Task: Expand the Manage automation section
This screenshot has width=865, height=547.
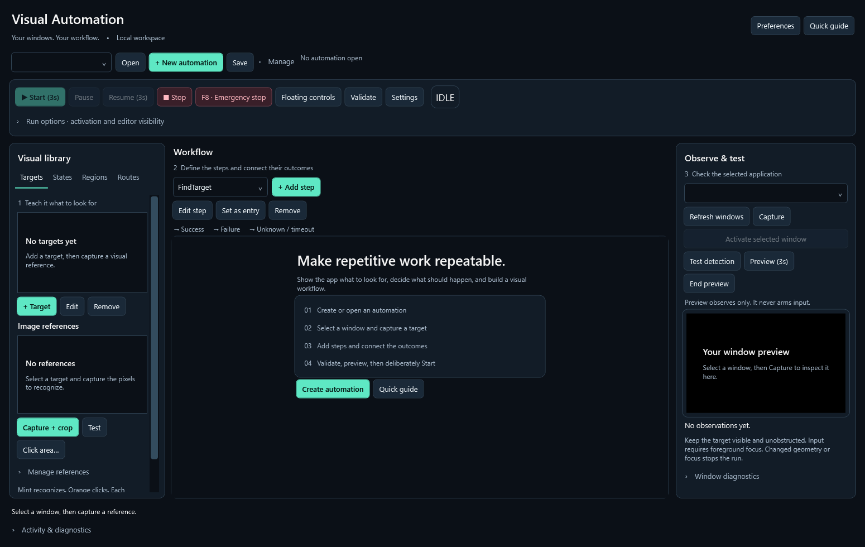Action: coord(276,62)
